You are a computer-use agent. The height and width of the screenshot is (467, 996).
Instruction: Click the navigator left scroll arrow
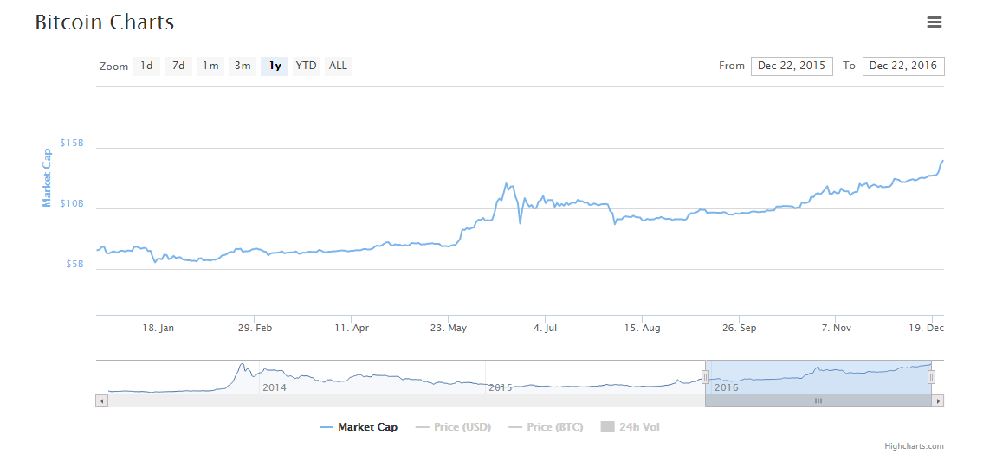(101, 401)
